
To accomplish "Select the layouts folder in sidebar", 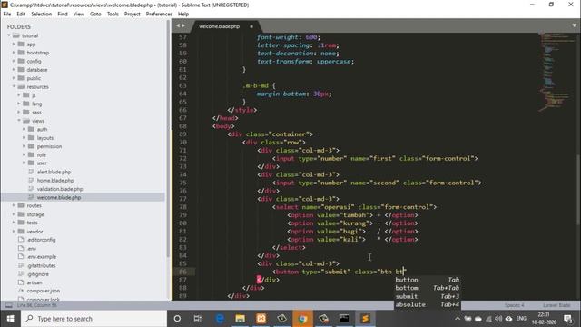I will coord(45,138).
